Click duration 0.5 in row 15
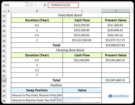 (37, 25)
